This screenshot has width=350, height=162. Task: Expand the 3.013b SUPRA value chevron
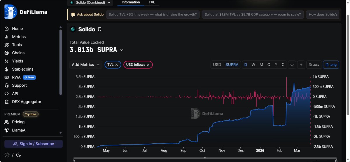point(121,50)
